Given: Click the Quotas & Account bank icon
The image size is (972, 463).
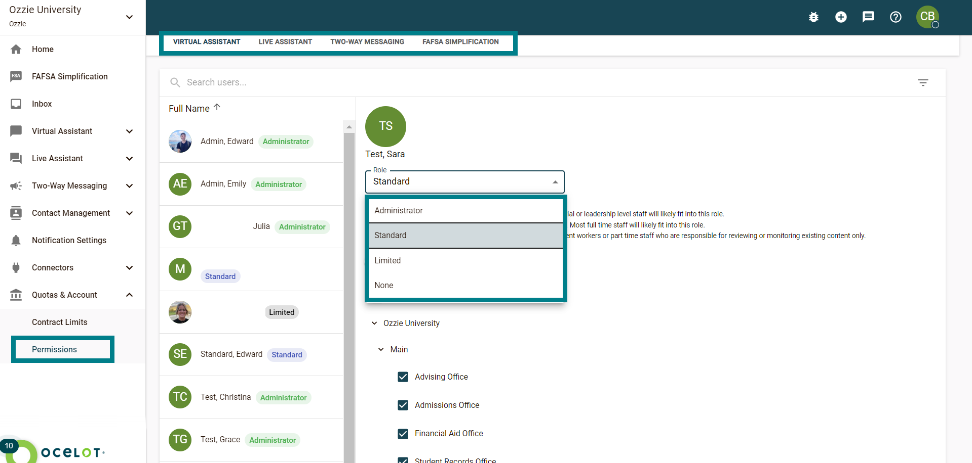Looking at the screenshot, I should point(16,295).
